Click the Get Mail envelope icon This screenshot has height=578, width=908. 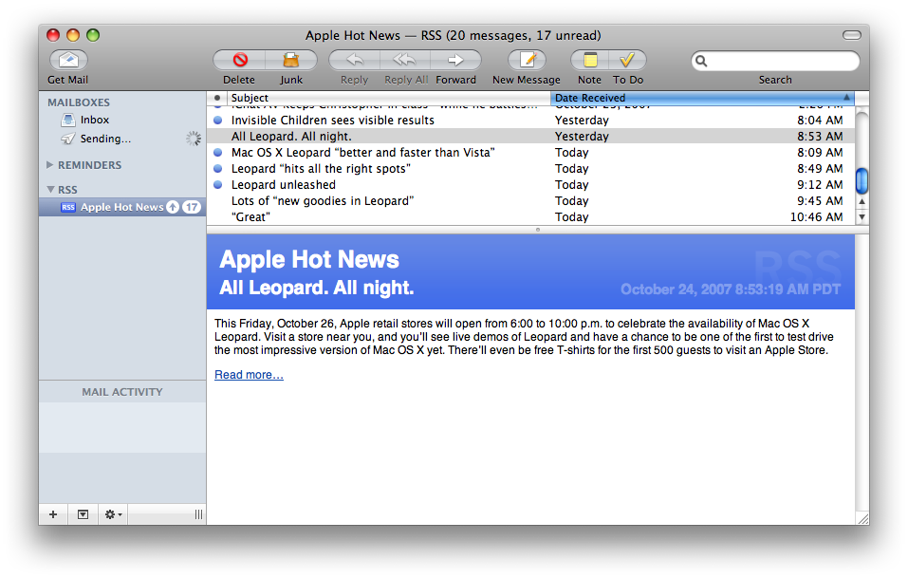[x=68, y=60]
